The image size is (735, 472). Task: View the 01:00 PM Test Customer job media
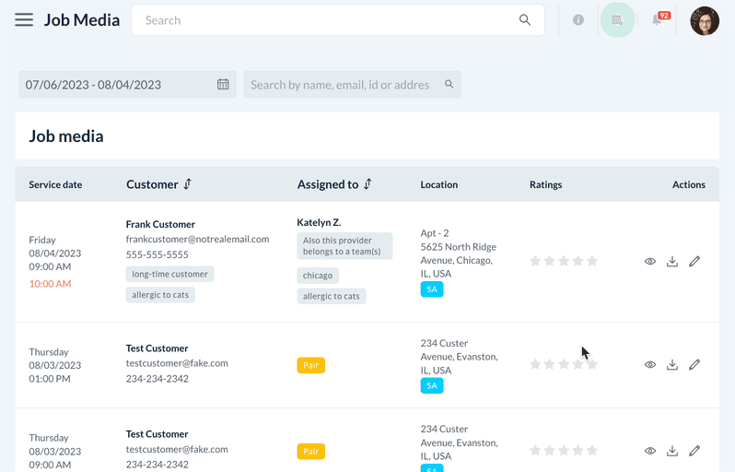pyautogui.click(x=650, y=364)
